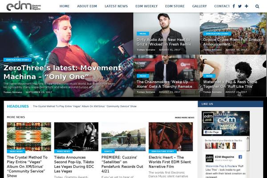The width and height of the screenshot is (267, 178).
Task: Open Latest News menu item
Action: (116, 6)
